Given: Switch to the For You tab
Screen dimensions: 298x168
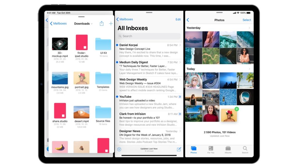Looking at the screenshot, I should 211,150.
